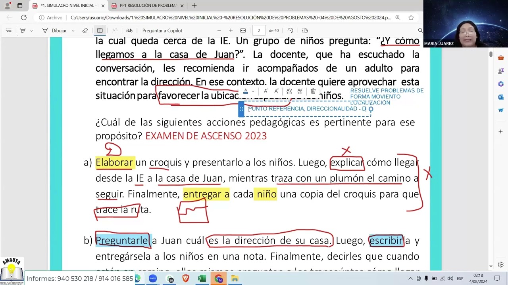Open the sidebar Telegram-style send icon
The width and height of the screenshot is (508, 285).
[501, 110]
